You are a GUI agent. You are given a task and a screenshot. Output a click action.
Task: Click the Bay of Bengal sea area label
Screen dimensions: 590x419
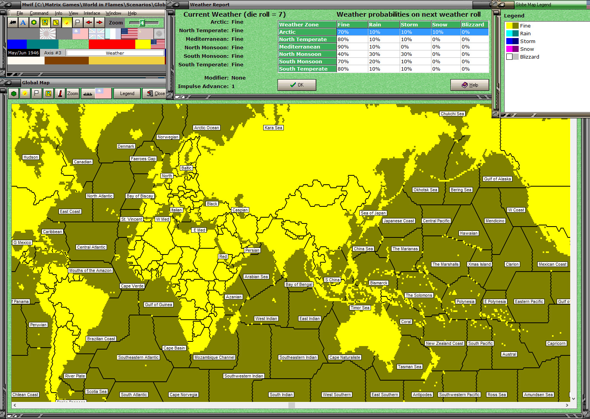pyautogui.click(x=299, y=284)
